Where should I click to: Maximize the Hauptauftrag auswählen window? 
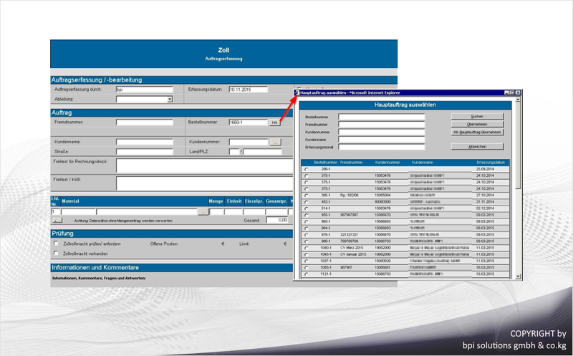click(512, 93)
